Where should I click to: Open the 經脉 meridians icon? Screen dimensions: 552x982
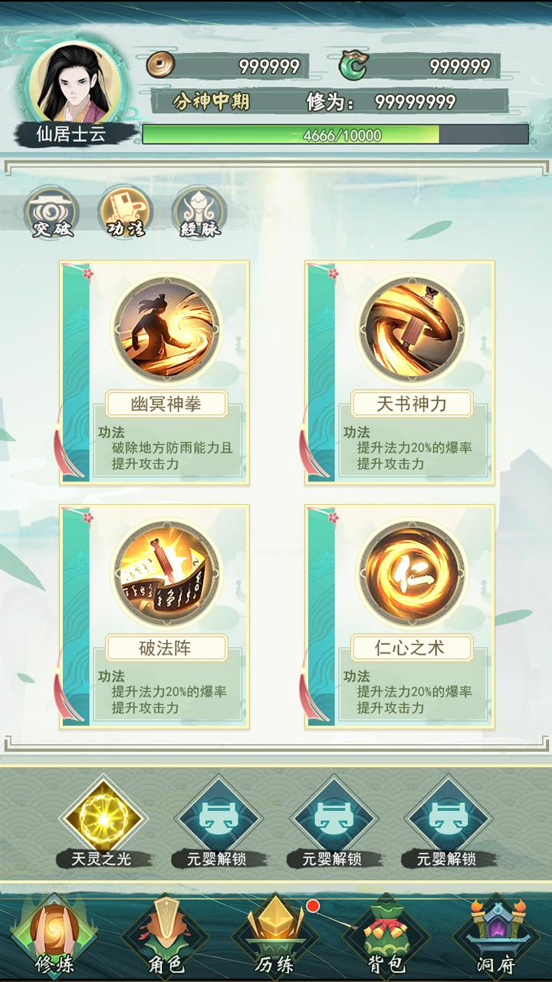[199, 213]
